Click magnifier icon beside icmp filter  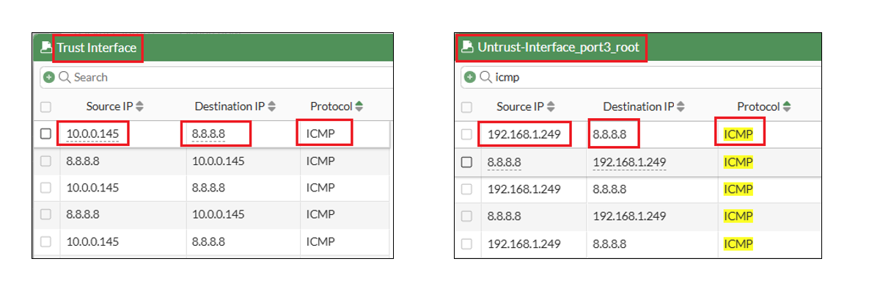tap(485, 77)
